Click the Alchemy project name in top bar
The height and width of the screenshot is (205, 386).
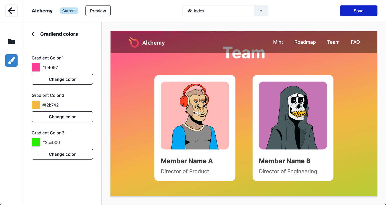pos(42,11)
